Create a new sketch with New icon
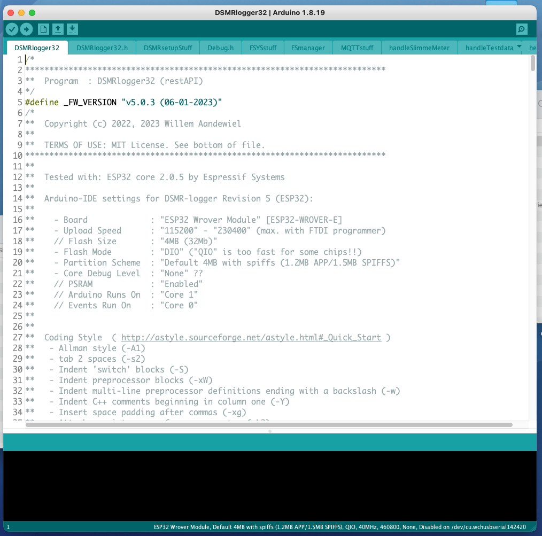The width and height of the screenshot is (542, 536). 43,29
